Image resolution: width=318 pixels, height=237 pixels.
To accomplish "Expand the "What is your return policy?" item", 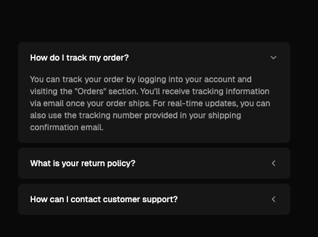I will coord(154,163).
